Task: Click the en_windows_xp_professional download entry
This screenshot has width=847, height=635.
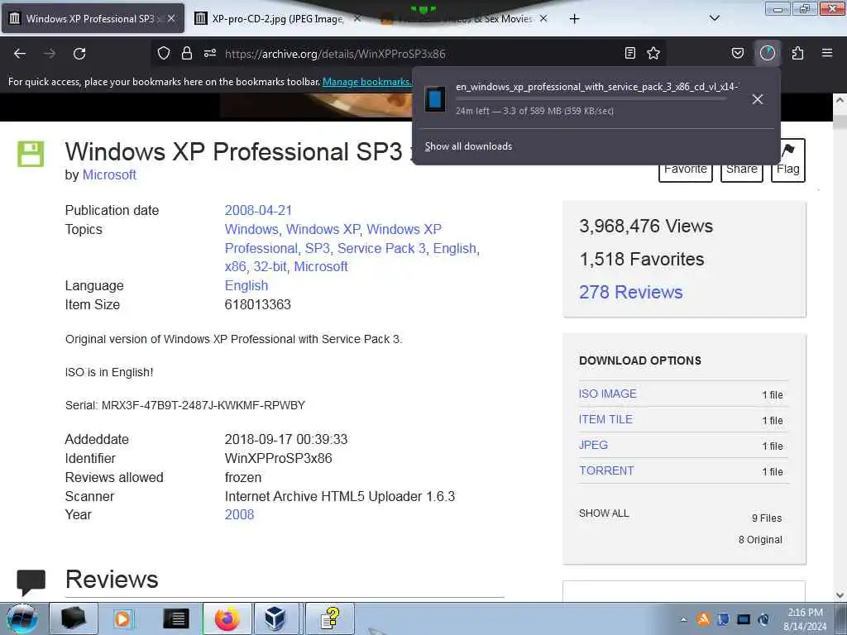Action: coord(597,98)
